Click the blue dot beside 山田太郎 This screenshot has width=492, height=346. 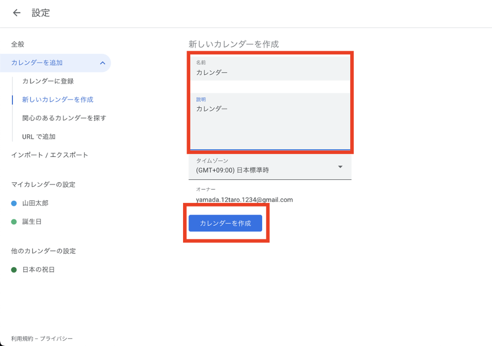(14, 203)
